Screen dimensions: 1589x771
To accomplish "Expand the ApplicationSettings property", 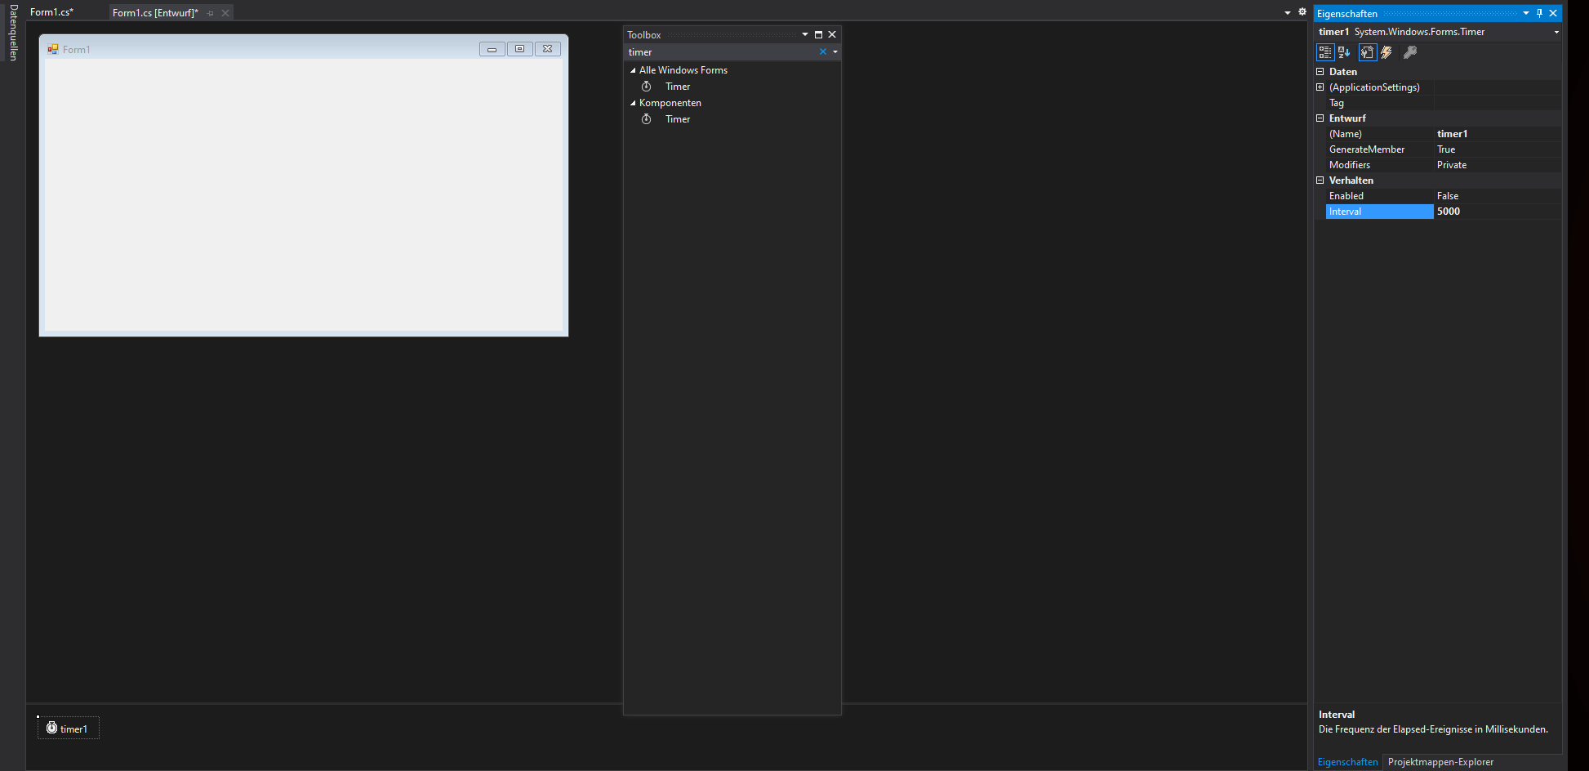I will [x=1320, y=87].
